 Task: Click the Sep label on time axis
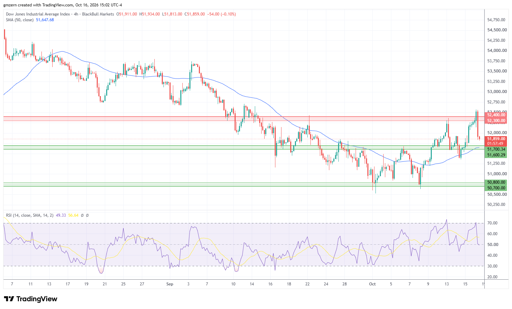click(170, 284)
